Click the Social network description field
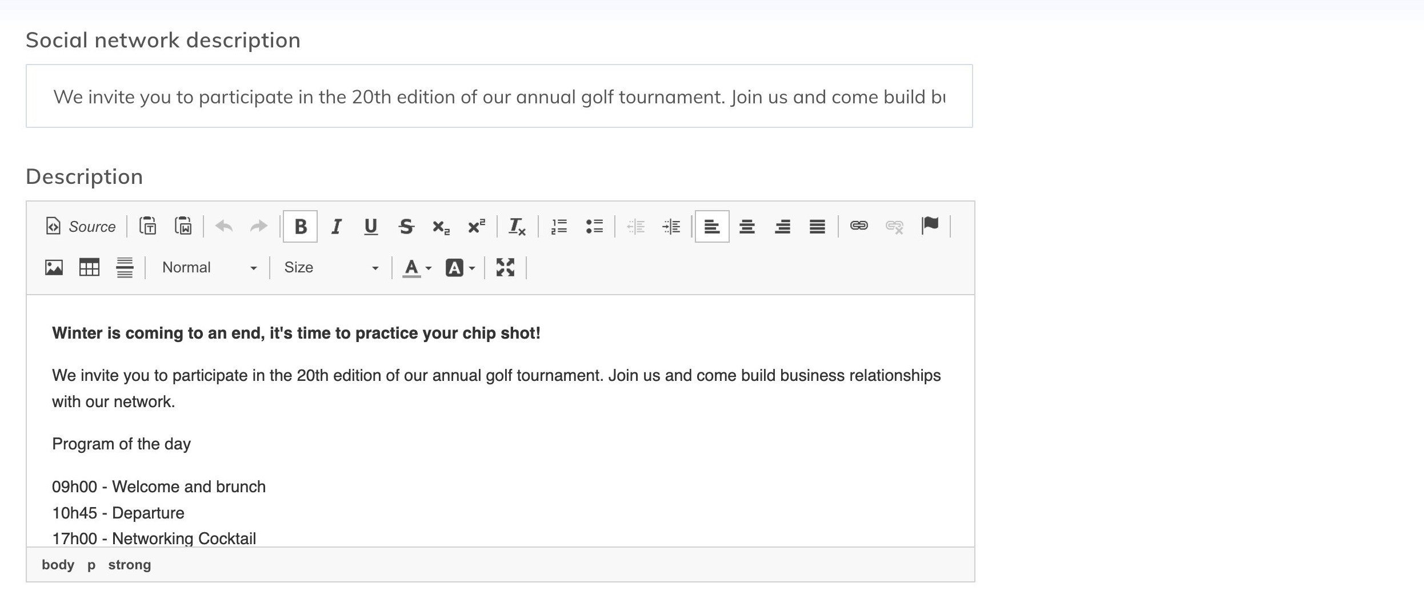The height and width of the screenshot is (603, 1424). [499, 97]
